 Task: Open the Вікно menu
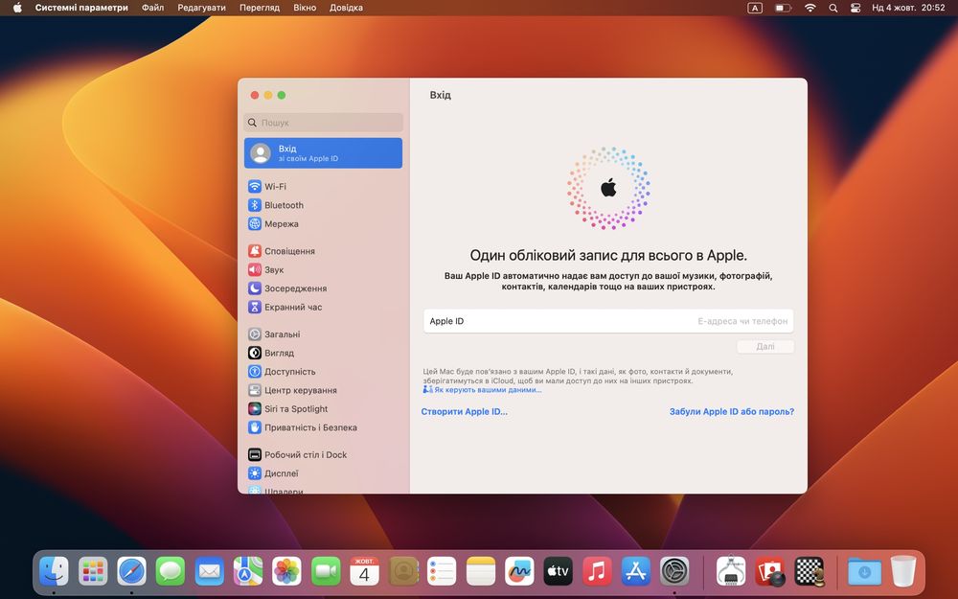[305, 8]
